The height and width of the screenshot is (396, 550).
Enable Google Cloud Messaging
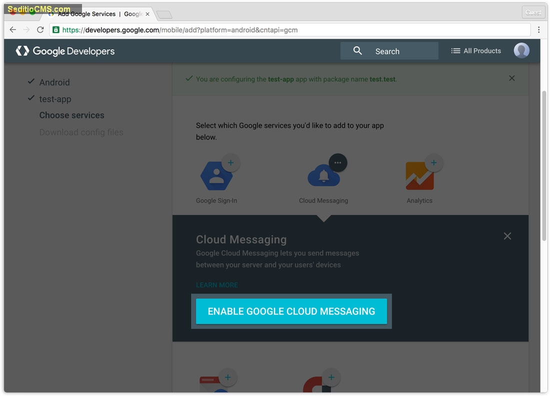[291, 311]
